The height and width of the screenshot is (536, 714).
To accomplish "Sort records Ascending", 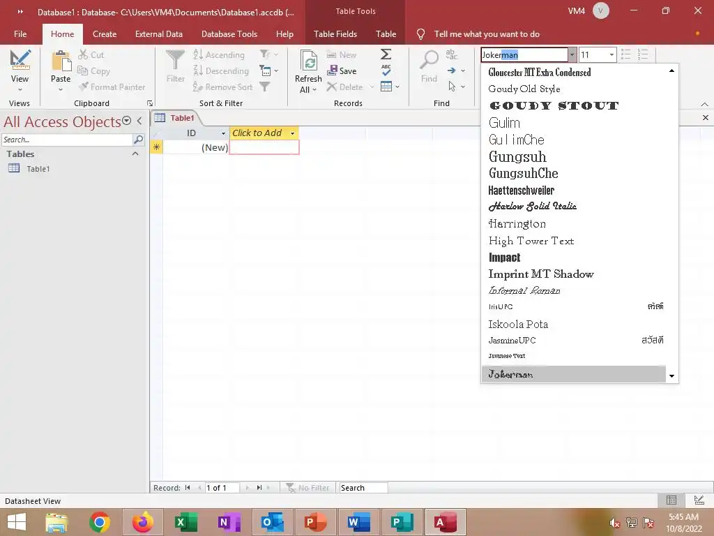I will coord(219,54).
